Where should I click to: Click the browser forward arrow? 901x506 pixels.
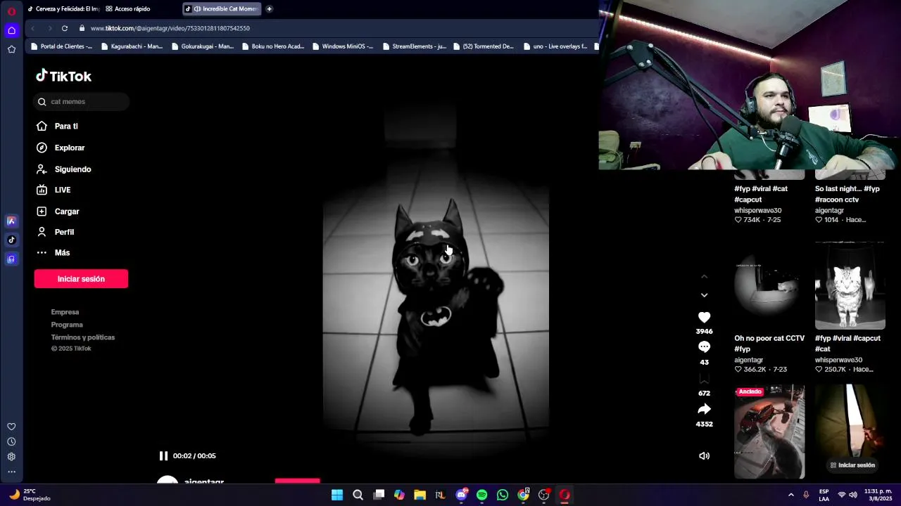click(x=49, y=28)
